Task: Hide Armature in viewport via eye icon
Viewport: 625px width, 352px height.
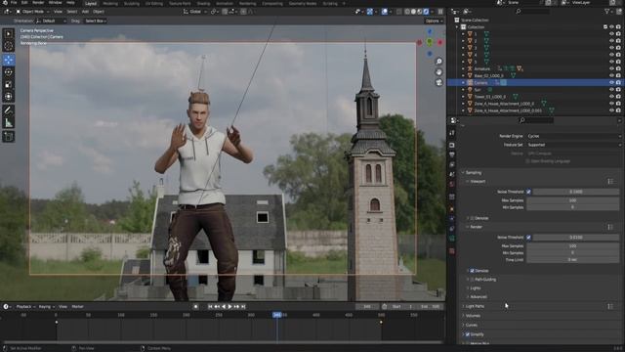Action: coord(611,68)
